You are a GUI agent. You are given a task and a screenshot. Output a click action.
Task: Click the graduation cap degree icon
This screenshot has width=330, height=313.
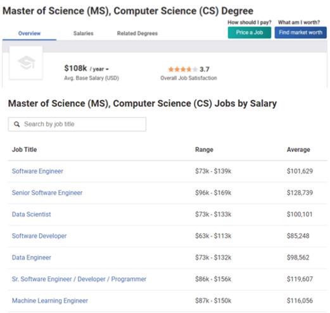(26, 63)
